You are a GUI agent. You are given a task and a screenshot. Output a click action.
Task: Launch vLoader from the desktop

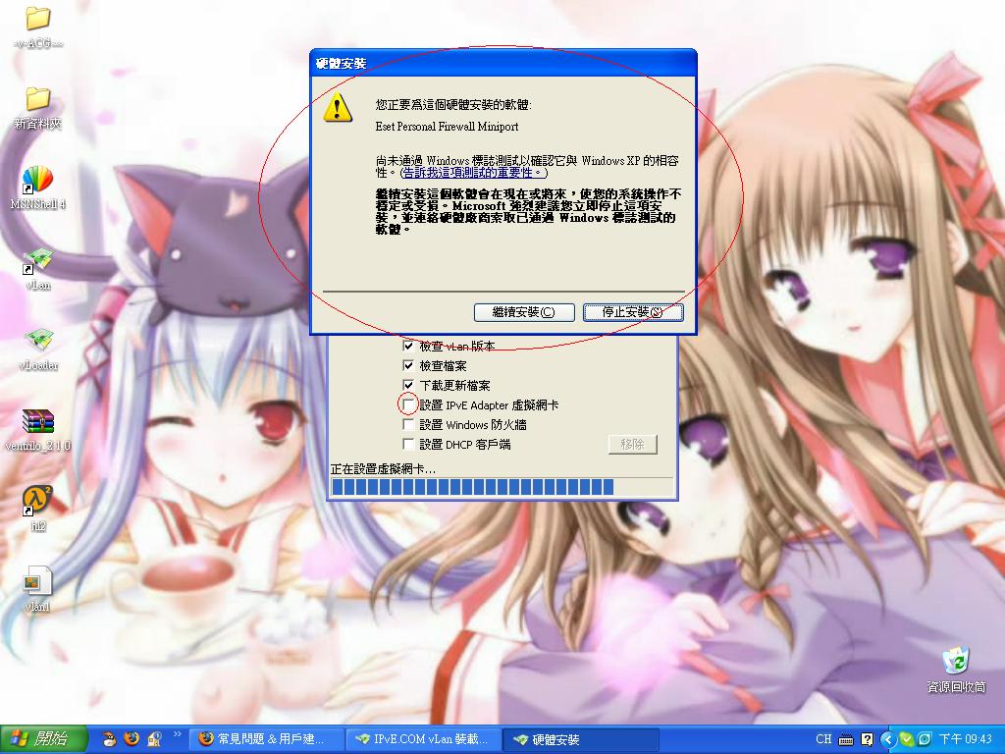tap(37, 341)
